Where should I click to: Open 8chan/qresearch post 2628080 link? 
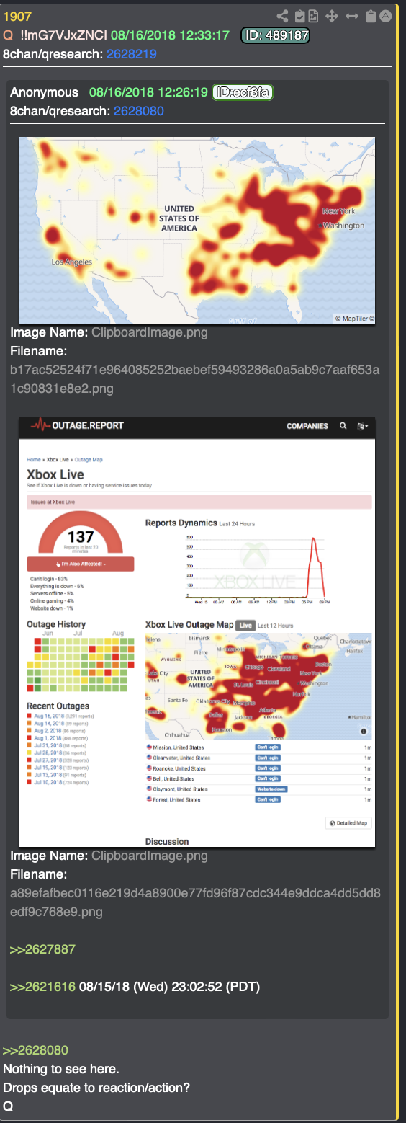[x=138, y=111]
